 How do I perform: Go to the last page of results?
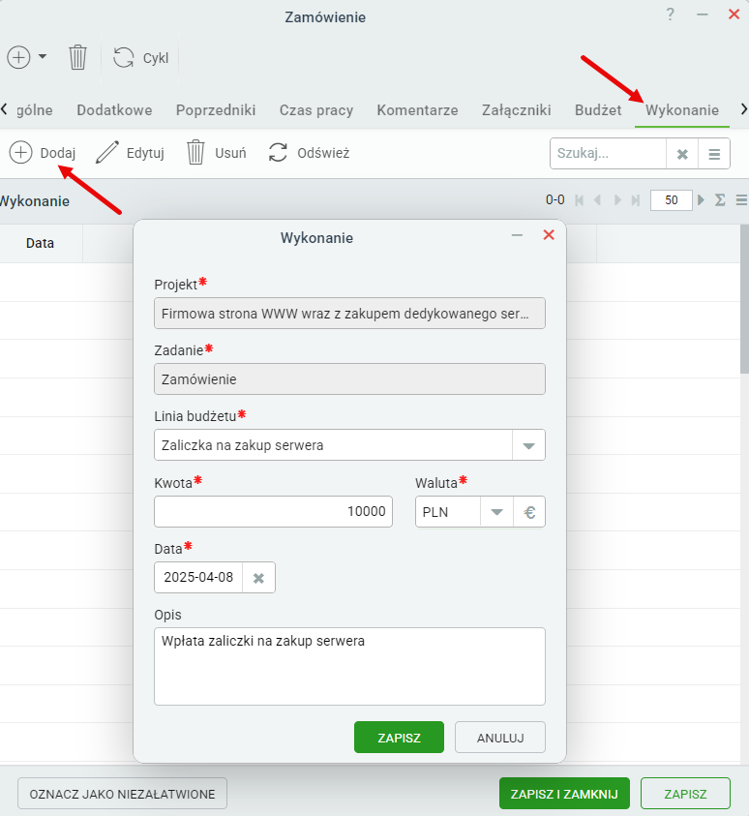(635, 200)
